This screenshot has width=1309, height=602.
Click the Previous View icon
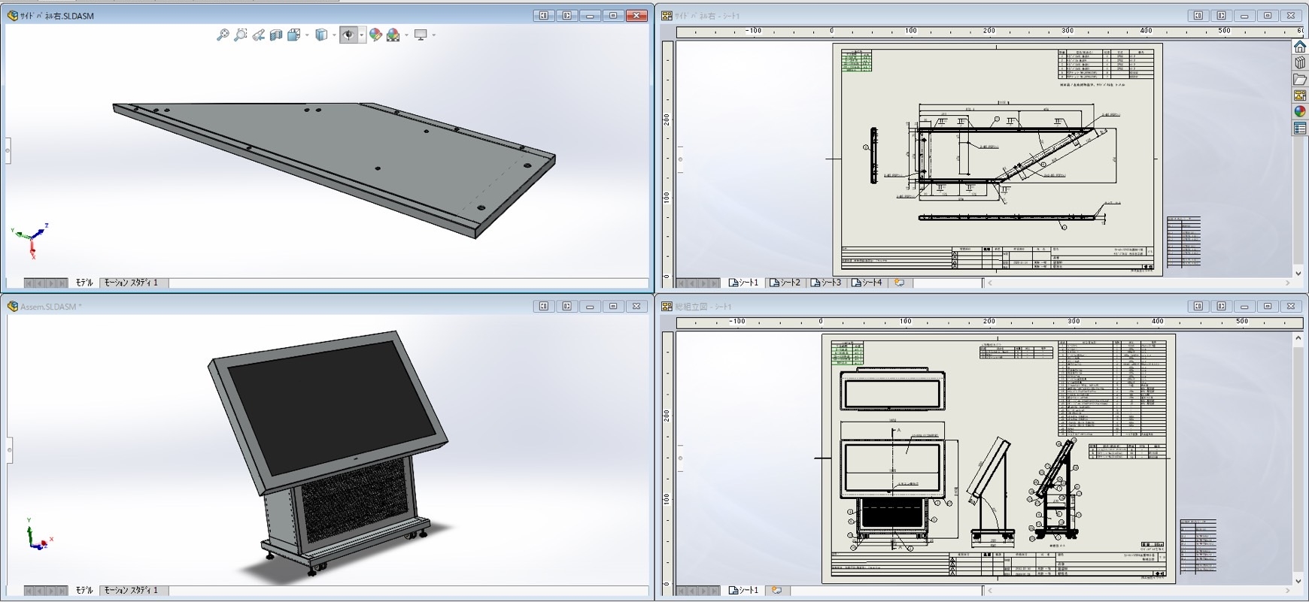pos(258,35)
